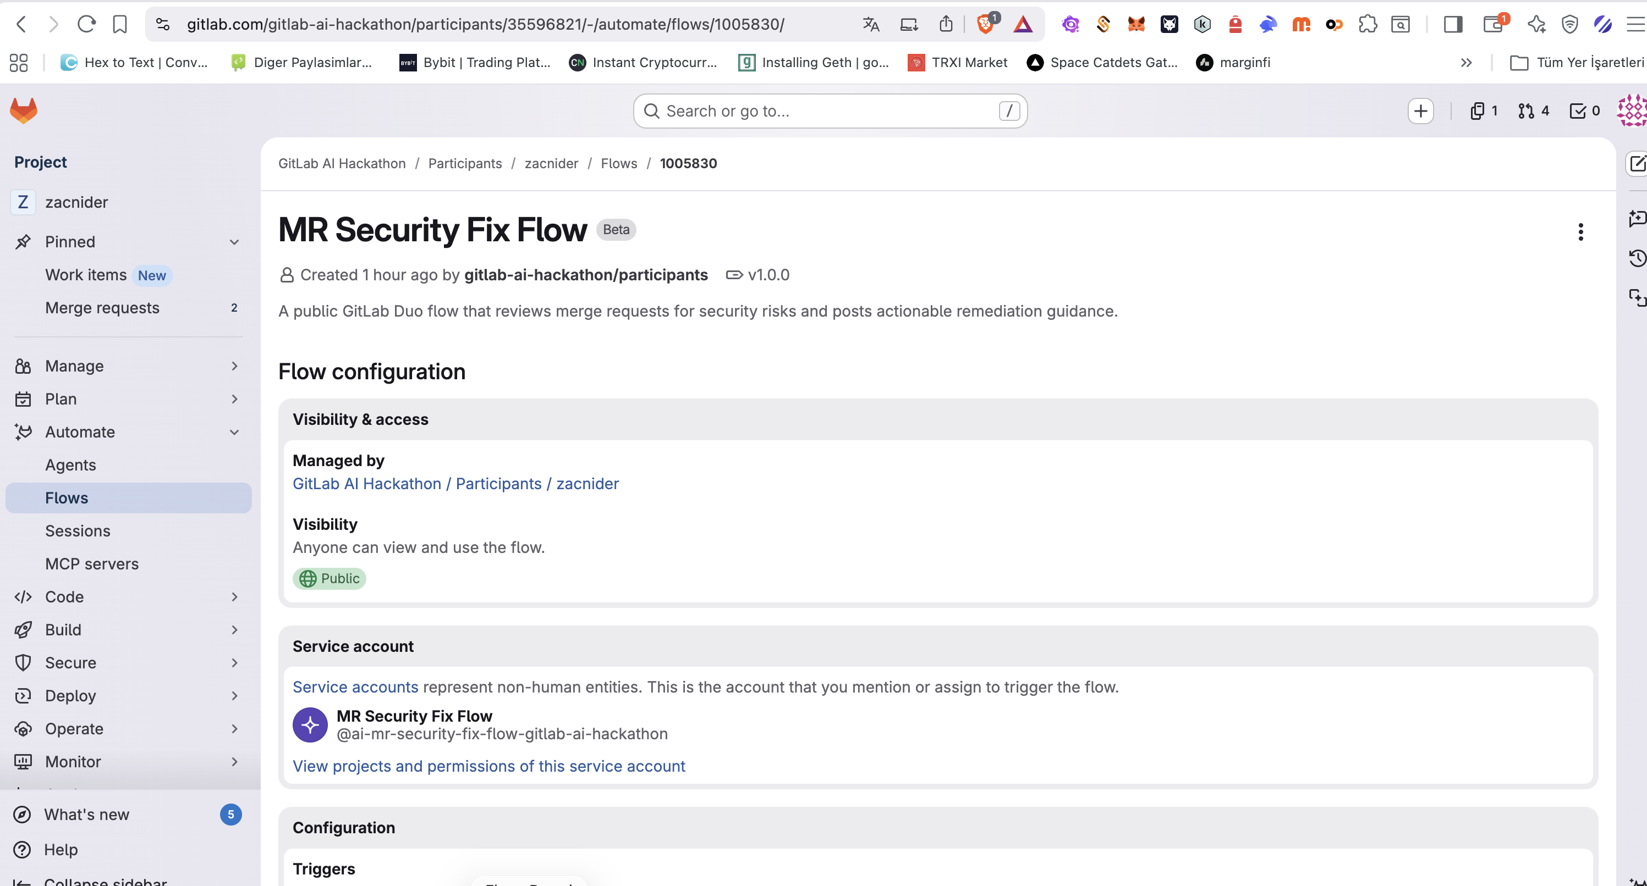Open assigned merge requests counter icon
Image resolution: width=1647 pixels, height=886 pixels.
(1533, 111)
